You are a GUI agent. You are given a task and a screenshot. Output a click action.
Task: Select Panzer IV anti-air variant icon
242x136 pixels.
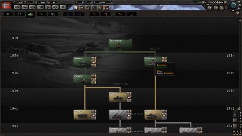pos(129,118)
